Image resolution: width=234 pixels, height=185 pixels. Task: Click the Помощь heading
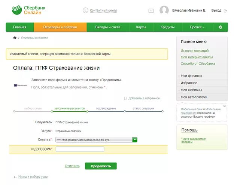(x=189, y=130)
